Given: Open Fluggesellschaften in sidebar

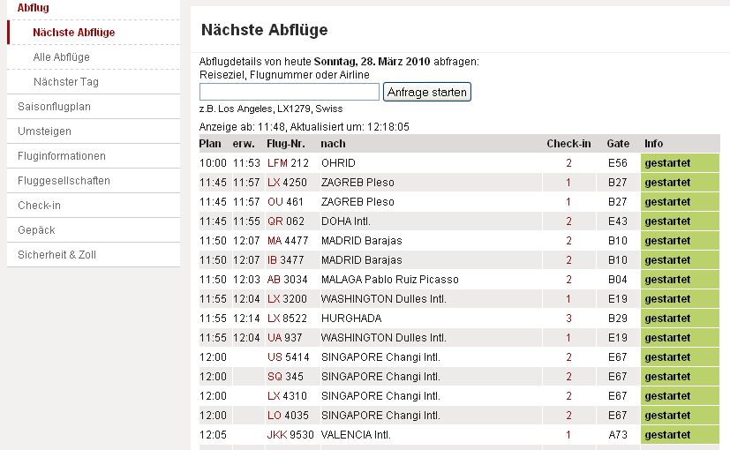Looking at the screenshot, I should 64,181.
